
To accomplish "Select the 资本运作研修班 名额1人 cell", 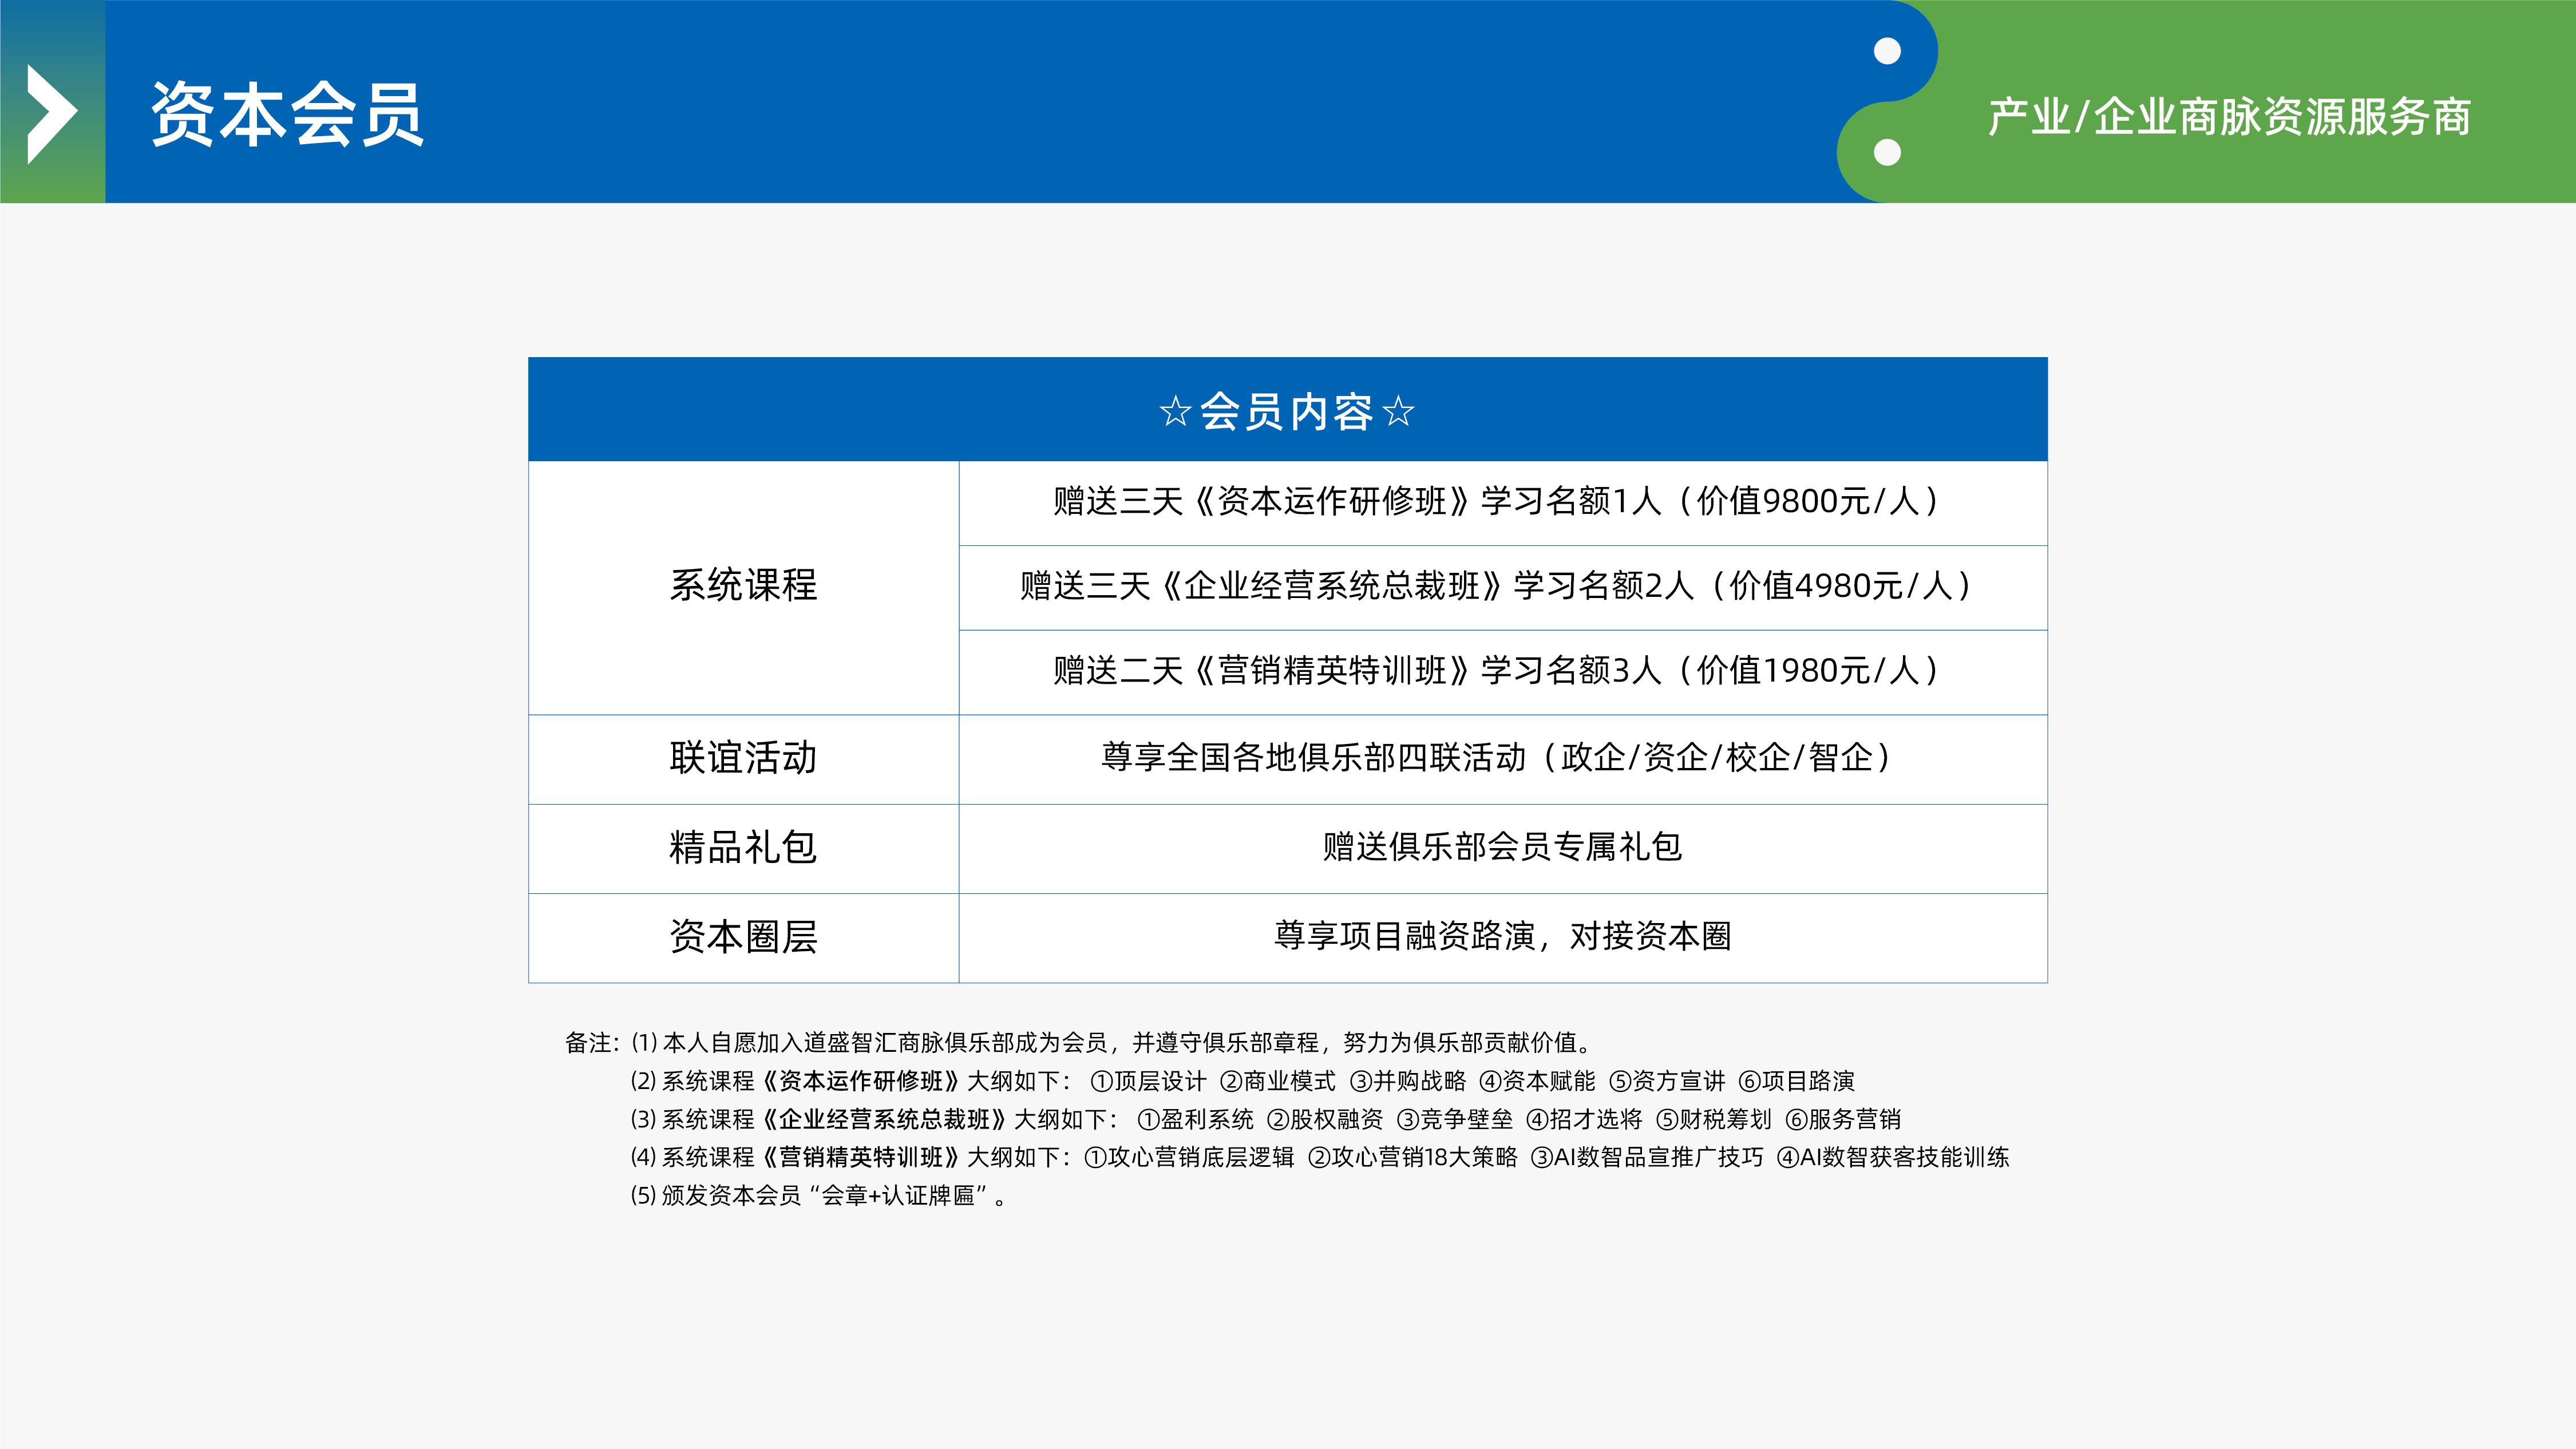I will [1503, 502].
